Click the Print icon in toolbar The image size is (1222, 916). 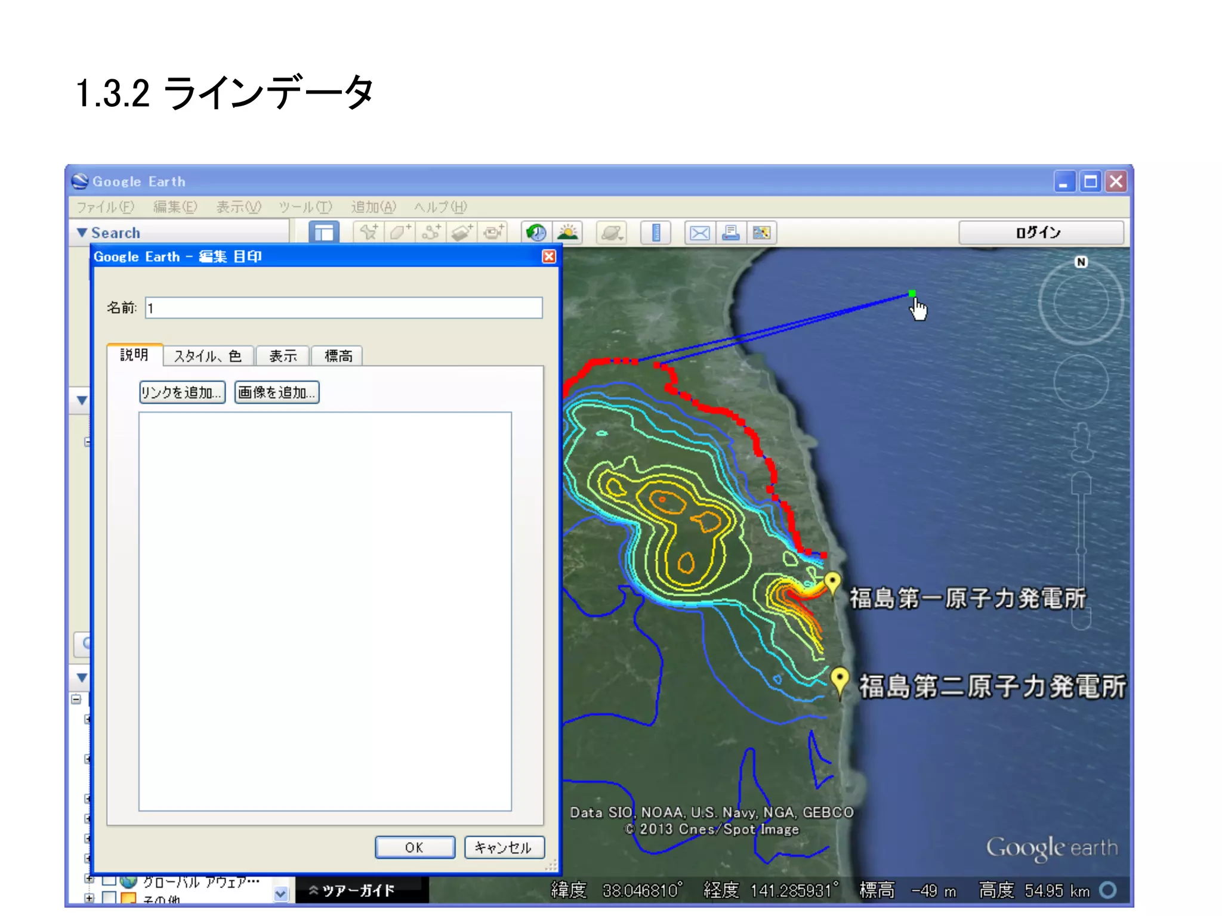click(730, 233)
